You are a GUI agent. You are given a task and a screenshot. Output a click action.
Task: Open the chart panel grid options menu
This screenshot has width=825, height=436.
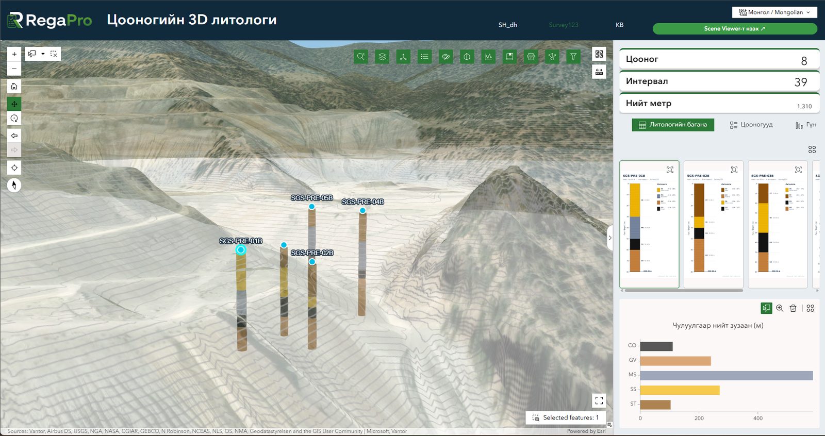tap(811, 308)
